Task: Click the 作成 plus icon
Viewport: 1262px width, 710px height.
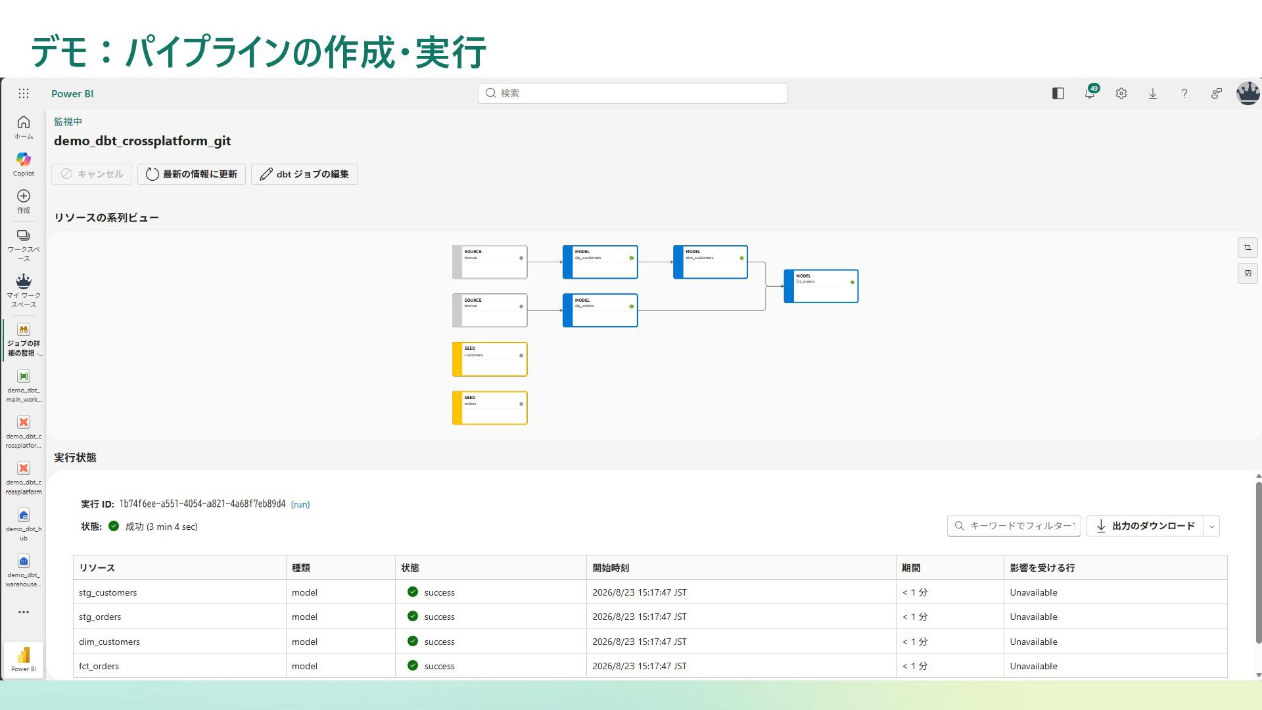Action: click(x=24, y=196)
